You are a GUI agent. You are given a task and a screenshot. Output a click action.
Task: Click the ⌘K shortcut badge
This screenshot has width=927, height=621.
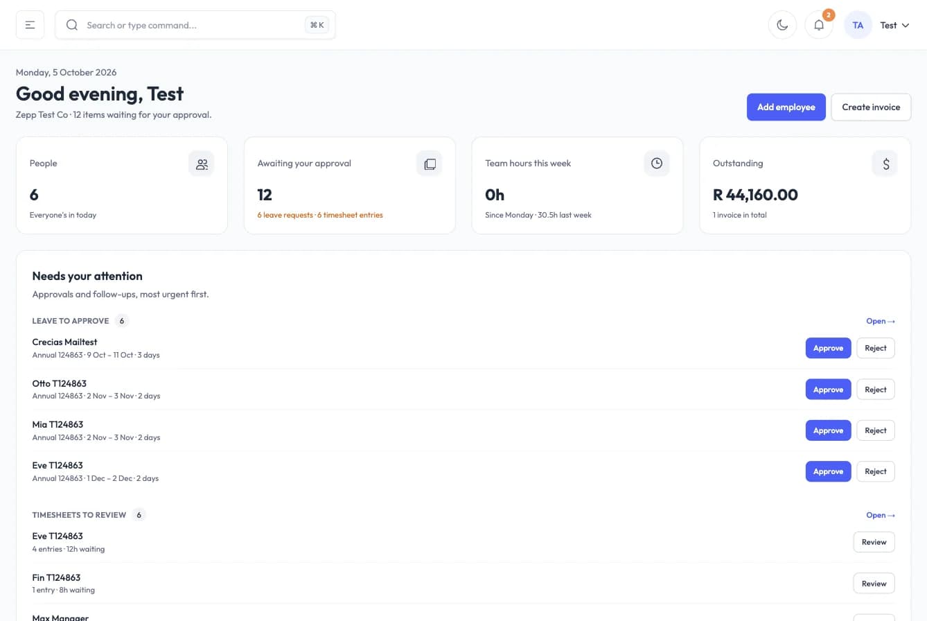(317, 25)
